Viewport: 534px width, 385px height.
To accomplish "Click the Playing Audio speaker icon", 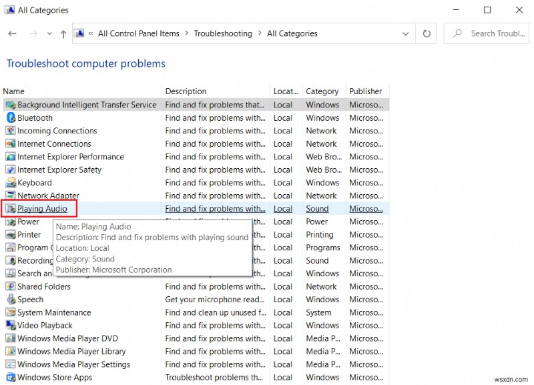I will pos(11,209).
